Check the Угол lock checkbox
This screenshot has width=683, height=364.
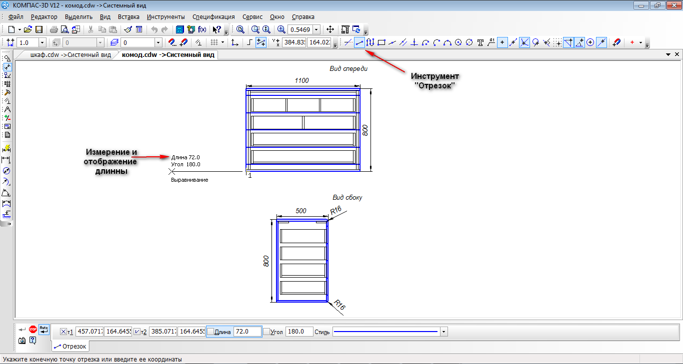coord(266,332)
